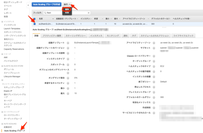Open Auto Scaling グループ sidebar link
The image size is (203, 133).
click(x=15, y=130)
